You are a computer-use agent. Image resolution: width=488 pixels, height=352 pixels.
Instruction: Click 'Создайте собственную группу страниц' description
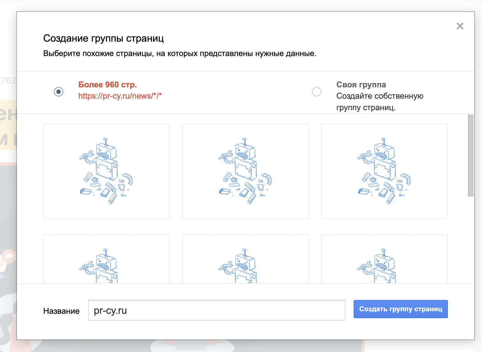pos(379,102)
